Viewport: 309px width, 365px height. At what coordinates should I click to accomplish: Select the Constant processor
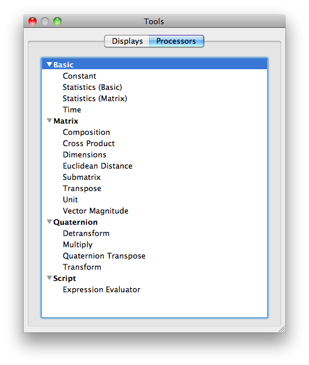(x=79, y=76)
